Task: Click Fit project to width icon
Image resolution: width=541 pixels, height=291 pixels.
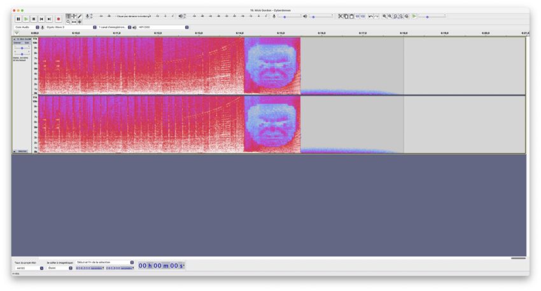Action: [x=401, y=16]
